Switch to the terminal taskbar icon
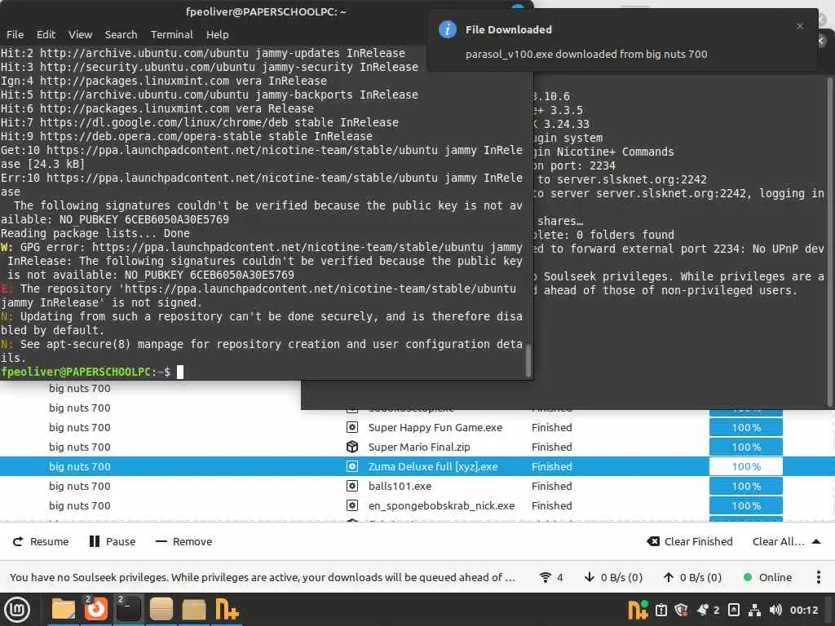This screenshot has width=835, height=626. coord(128,610)
